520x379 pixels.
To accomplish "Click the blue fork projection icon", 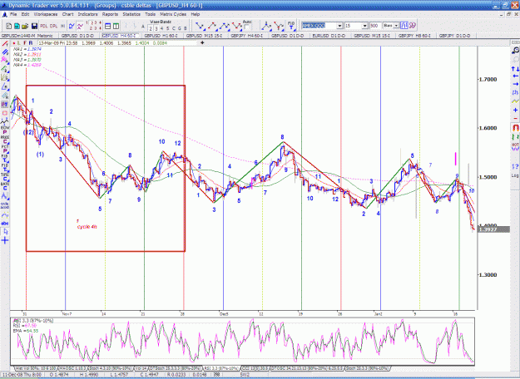I will (x=266, y=26).
